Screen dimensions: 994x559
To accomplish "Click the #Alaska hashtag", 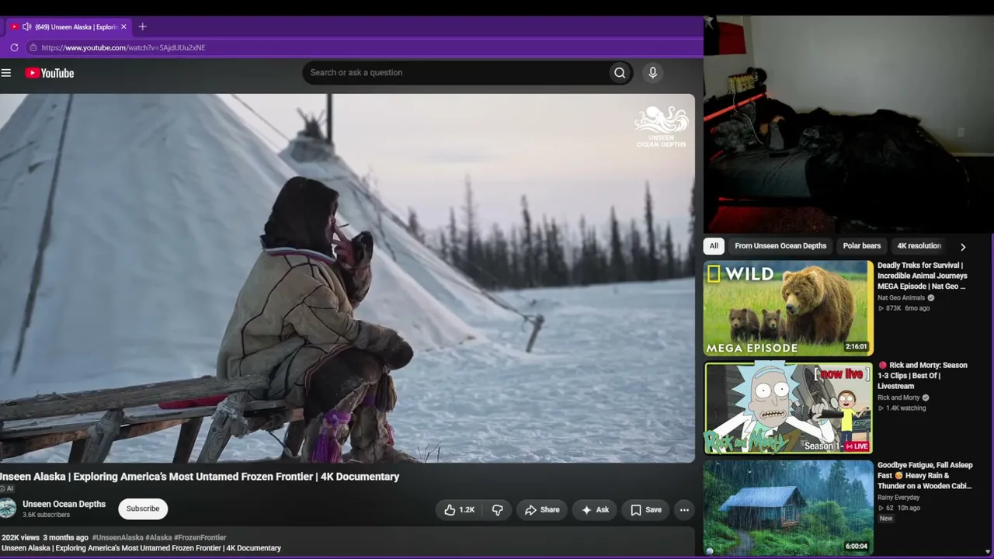I will coord(158,537).
